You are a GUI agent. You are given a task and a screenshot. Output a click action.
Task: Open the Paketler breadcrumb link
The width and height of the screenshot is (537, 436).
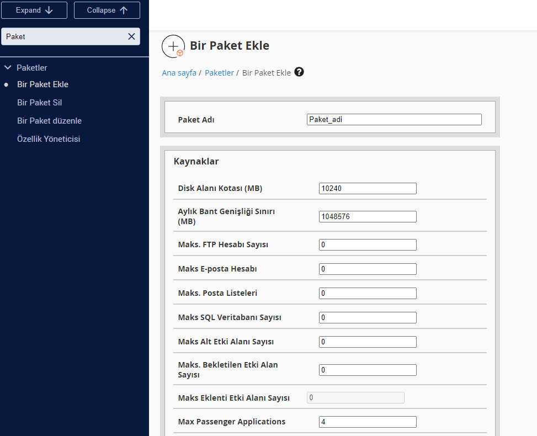click(219, 73)
